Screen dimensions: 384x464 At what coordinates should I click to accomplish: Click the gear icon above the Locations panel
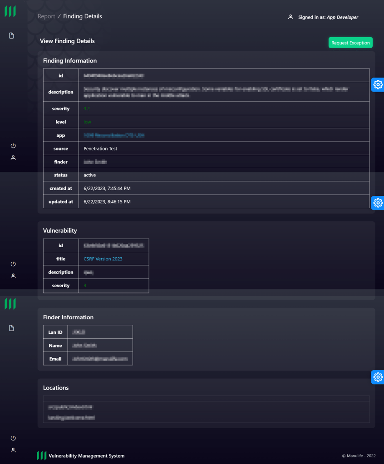coord(378,376)
